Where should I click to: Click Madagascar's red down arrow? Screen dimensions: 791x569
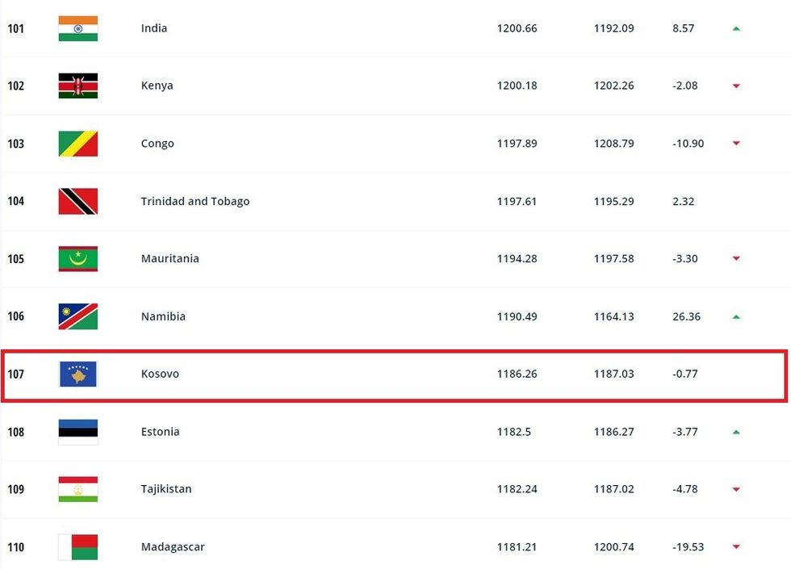pyautogui.click(x=736, y=547)
